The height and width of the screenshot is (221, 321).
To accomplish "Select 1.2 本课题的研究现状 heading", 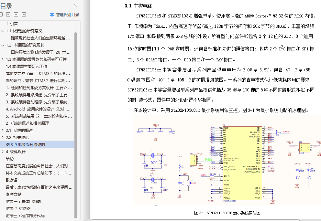I will [x=25, y=45].
